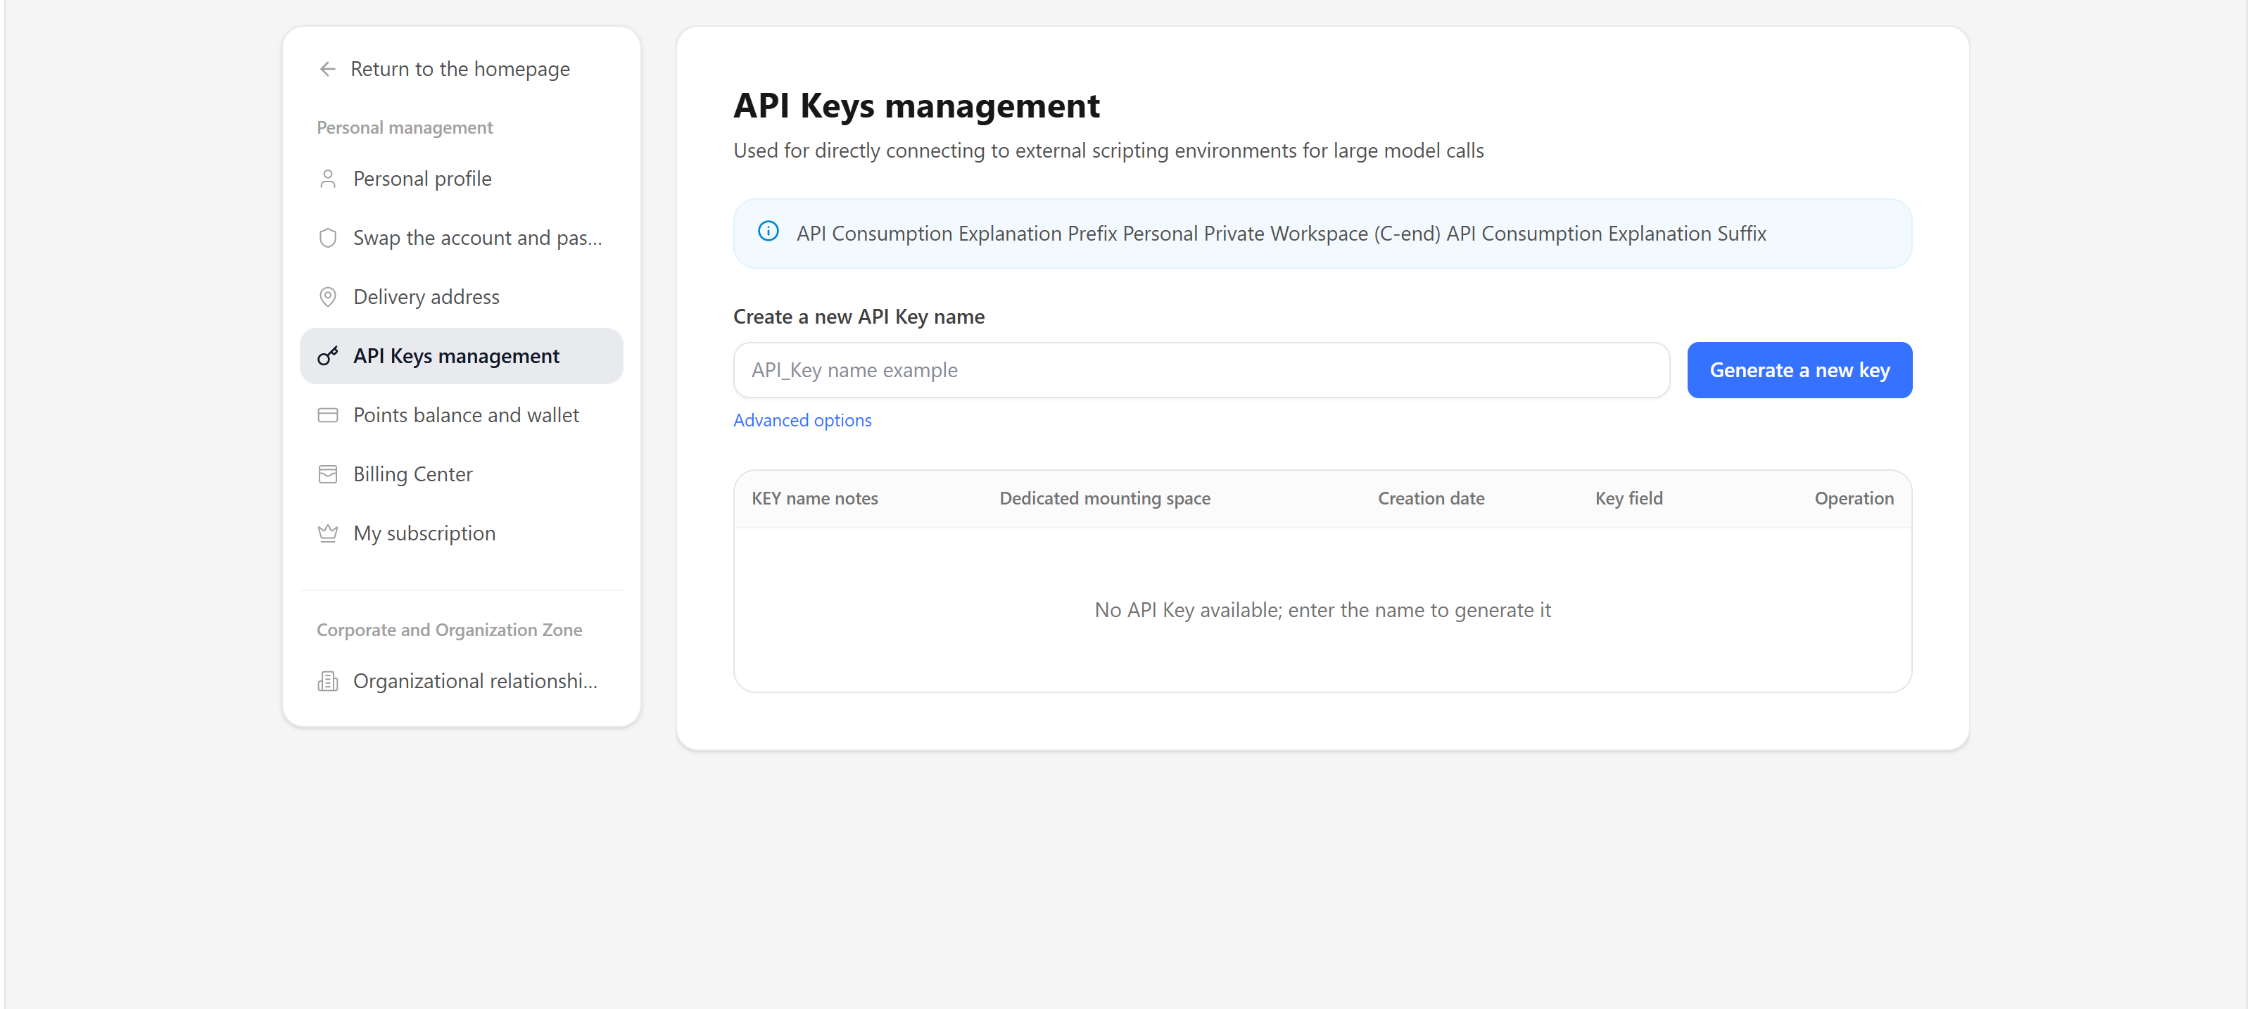Click the Billing Center icon
This screenshot has width=2252, height=1009.
[x=328, y=475]
